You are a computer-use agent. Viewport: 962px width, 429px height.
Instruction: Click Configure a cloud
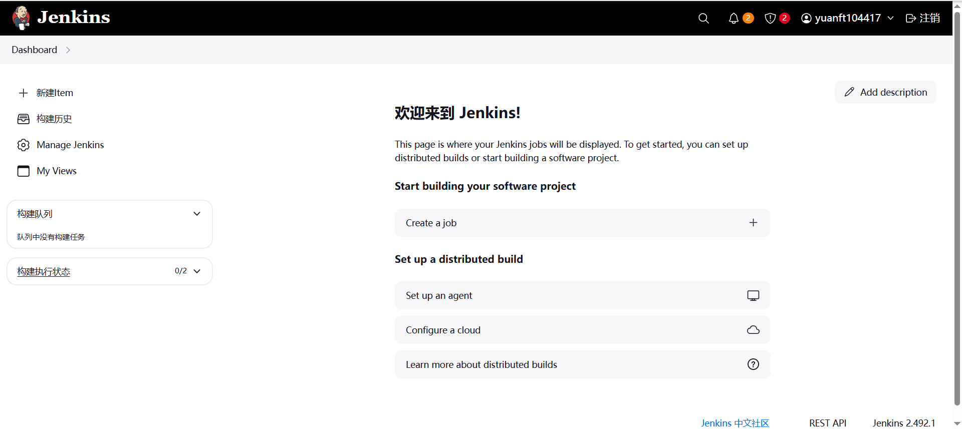pos(582,330)
